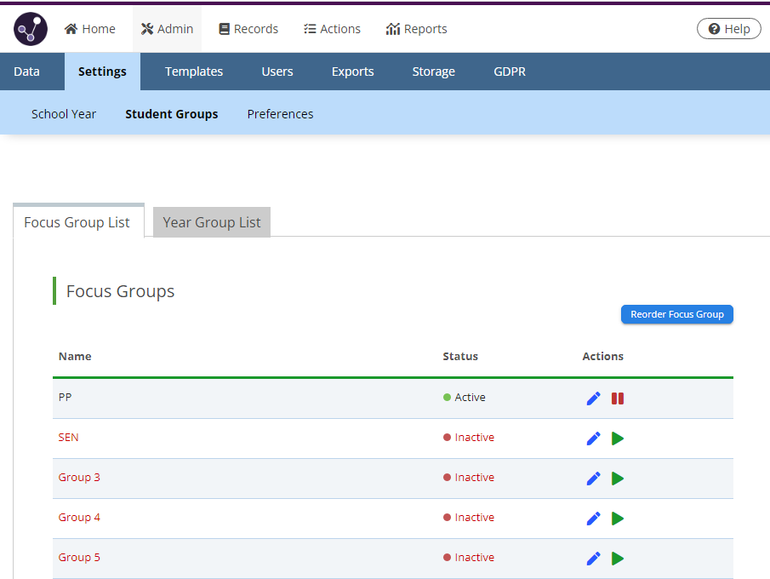
Task: Edit Group 5 using pencil icon
Action: [x=594, y=559]
